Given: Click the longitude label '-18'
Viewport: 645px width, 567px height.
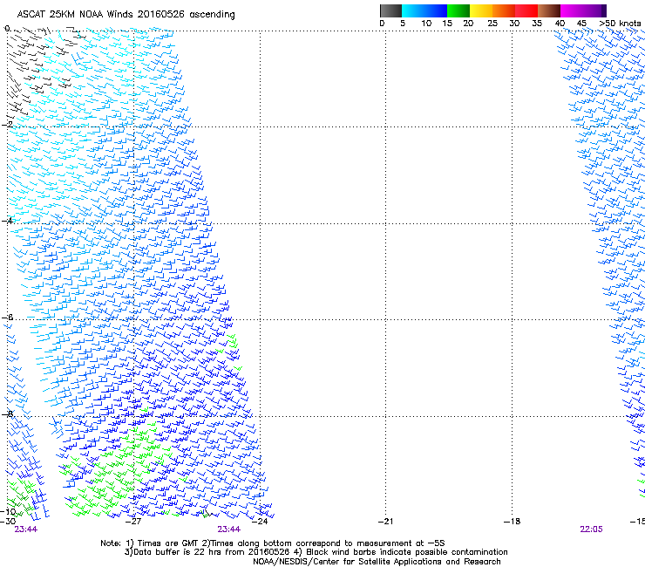Looking at the screenshot, I should tap(512, 522).
